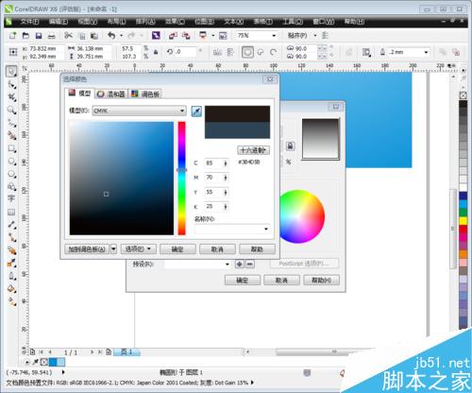
Task: Open the 选项 options dropdown button
Action: (138, 249)
